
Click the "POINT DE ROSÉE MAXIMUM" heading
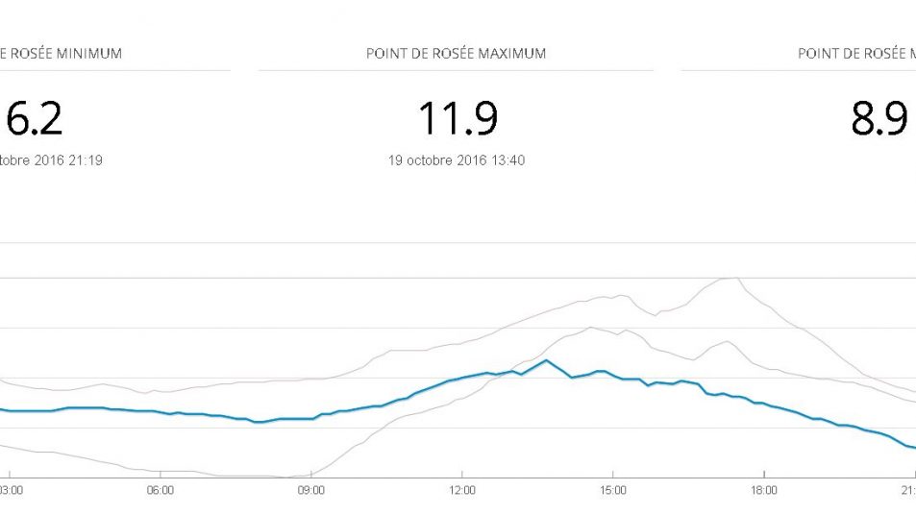(456, 54)
